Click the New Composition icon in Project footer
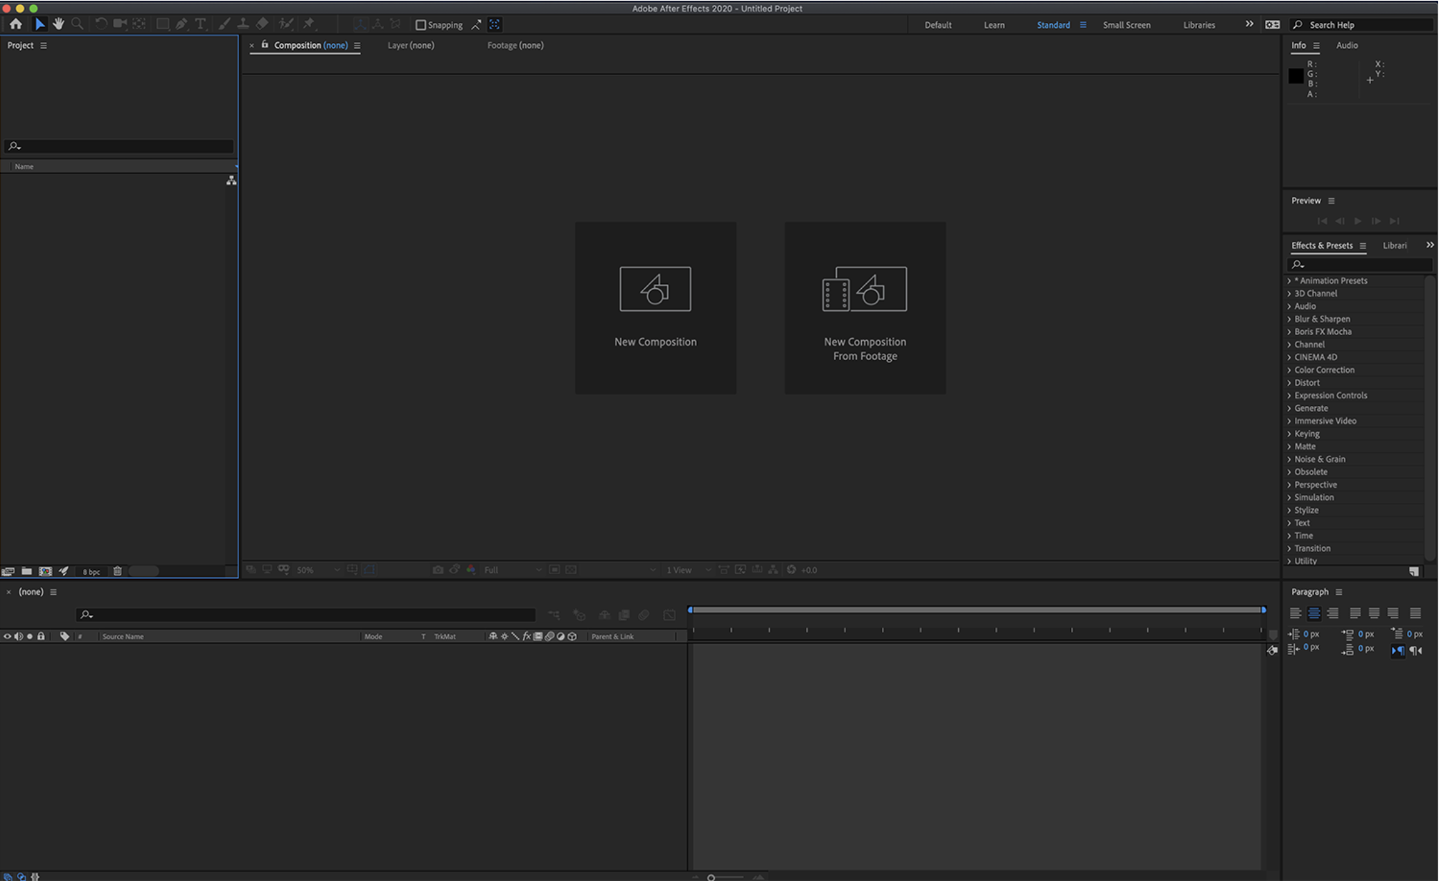Viewport: 1441px width, 881px height. point(45,571)
